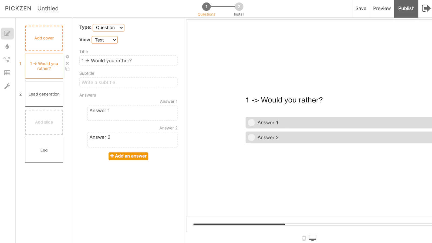This screenshot has height=243, width=432.
Task: Switch to desktop monitor preview icon
Action: tap(312, 238)
